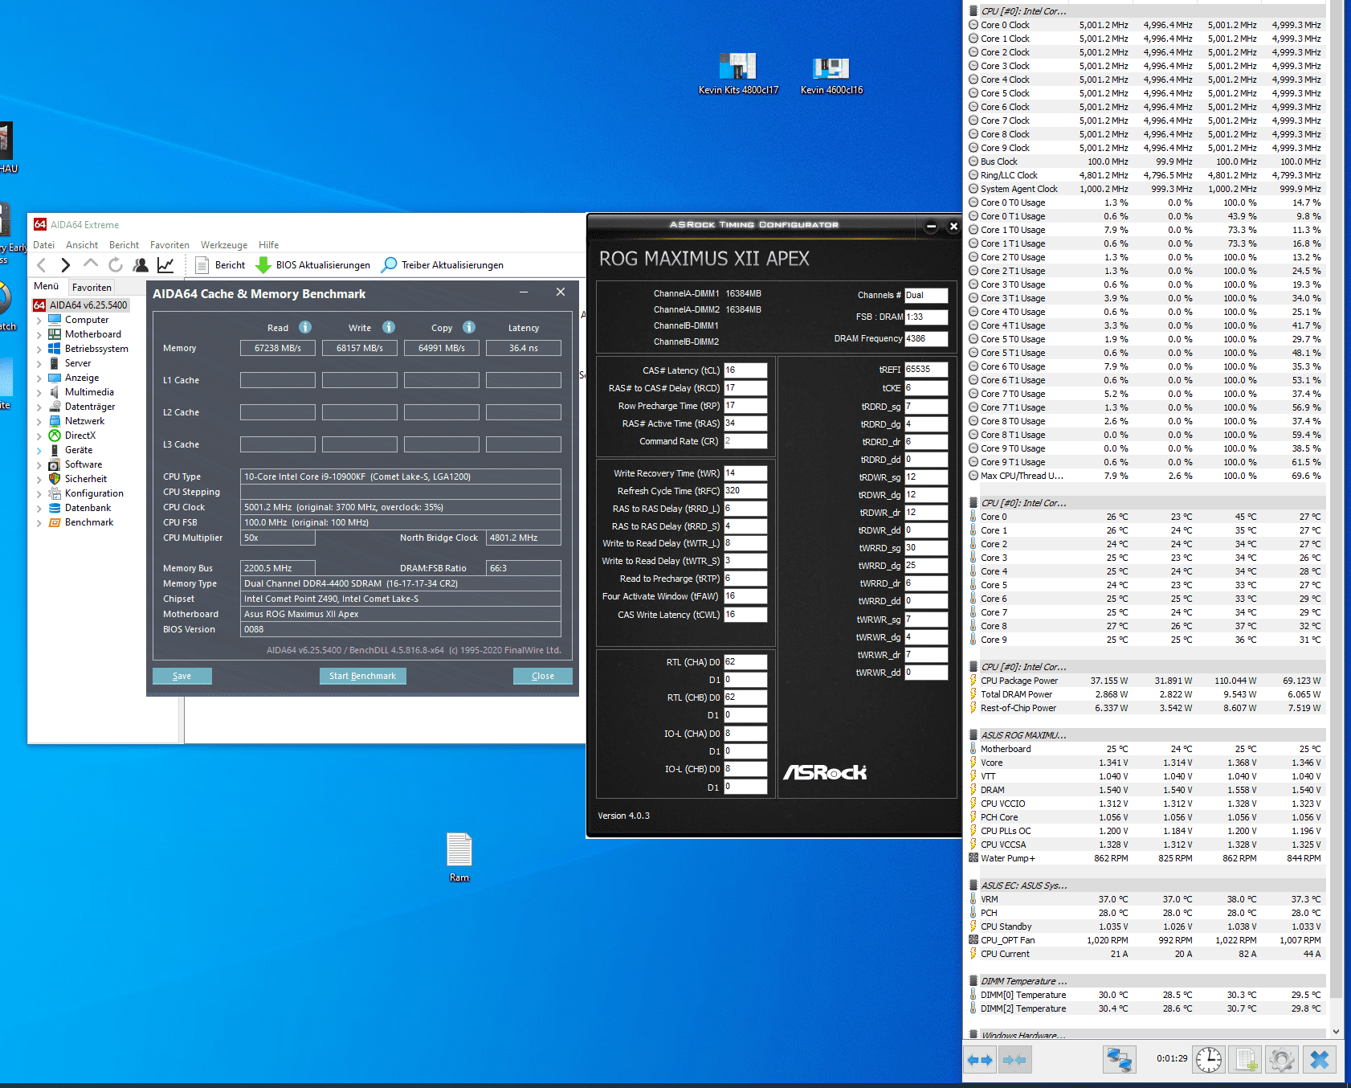
Task: Click HWiNFO network computers icon
Action: [x=1119, y=1060]
